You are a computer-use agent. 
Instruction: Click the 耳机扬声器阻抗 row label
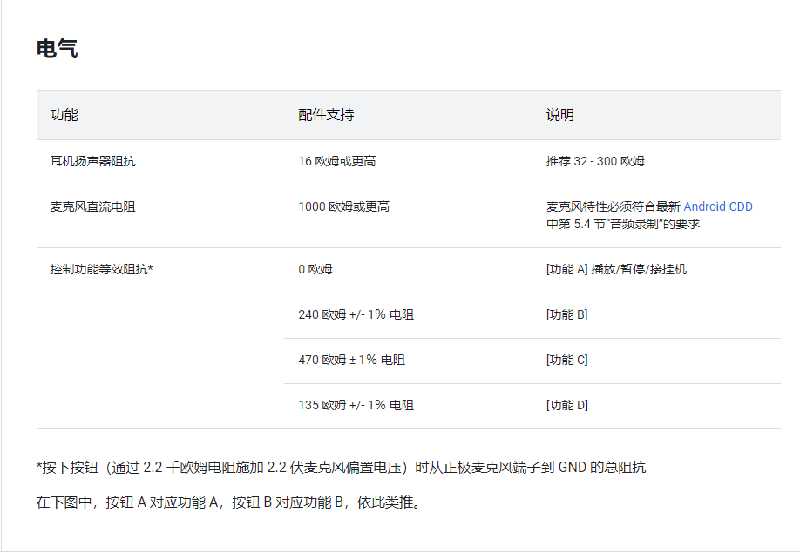93,161
